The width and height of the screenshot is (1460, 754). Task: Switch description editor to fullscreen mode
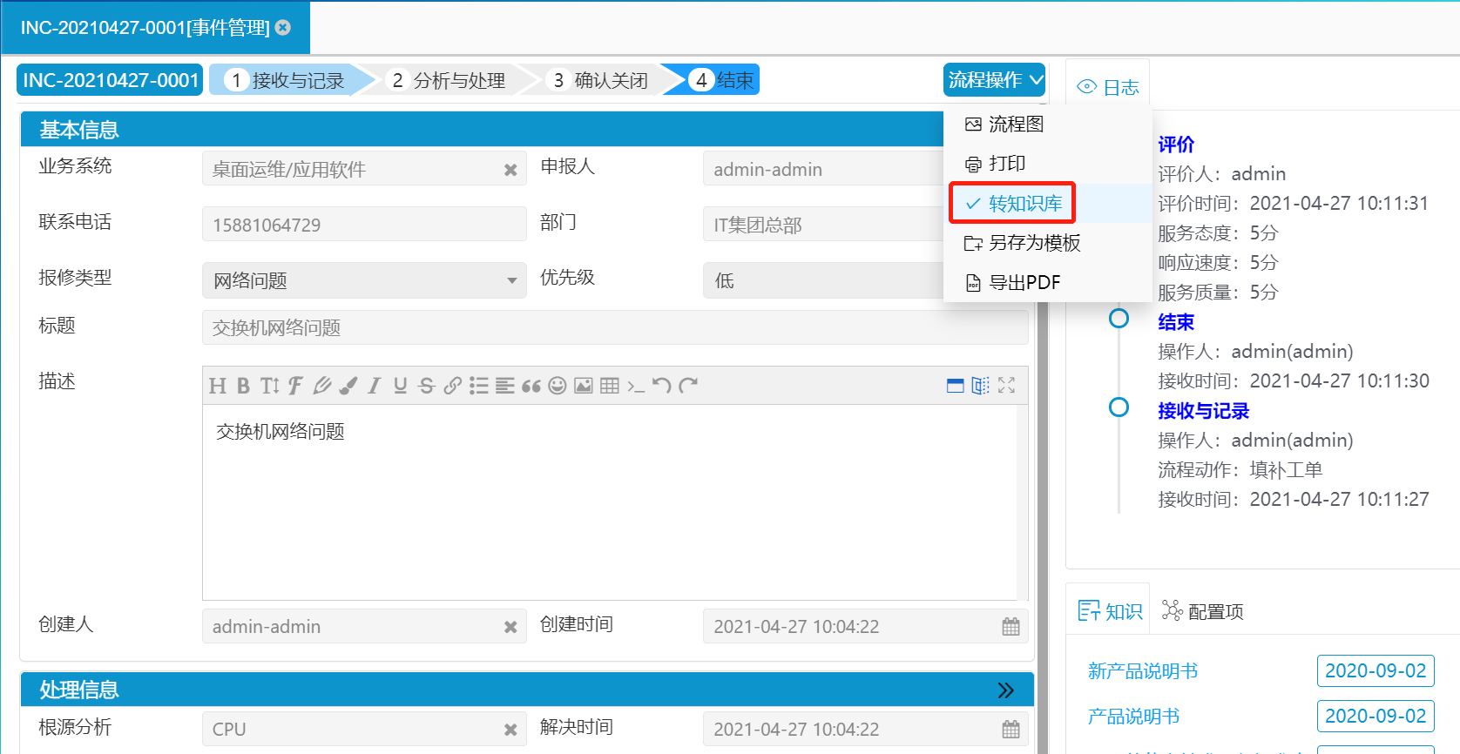1006,386
